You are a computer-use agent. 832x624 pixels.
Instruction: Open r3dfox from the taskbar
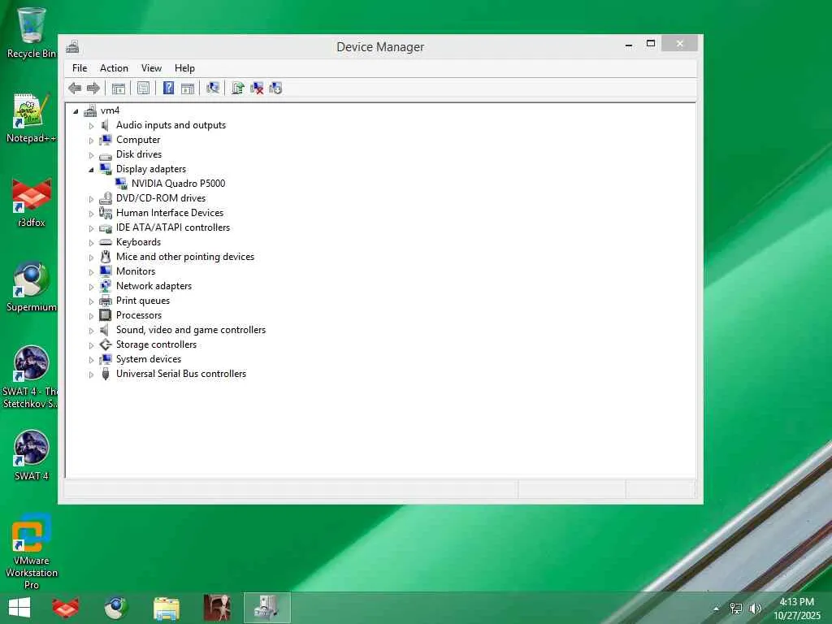coord(66,608)
